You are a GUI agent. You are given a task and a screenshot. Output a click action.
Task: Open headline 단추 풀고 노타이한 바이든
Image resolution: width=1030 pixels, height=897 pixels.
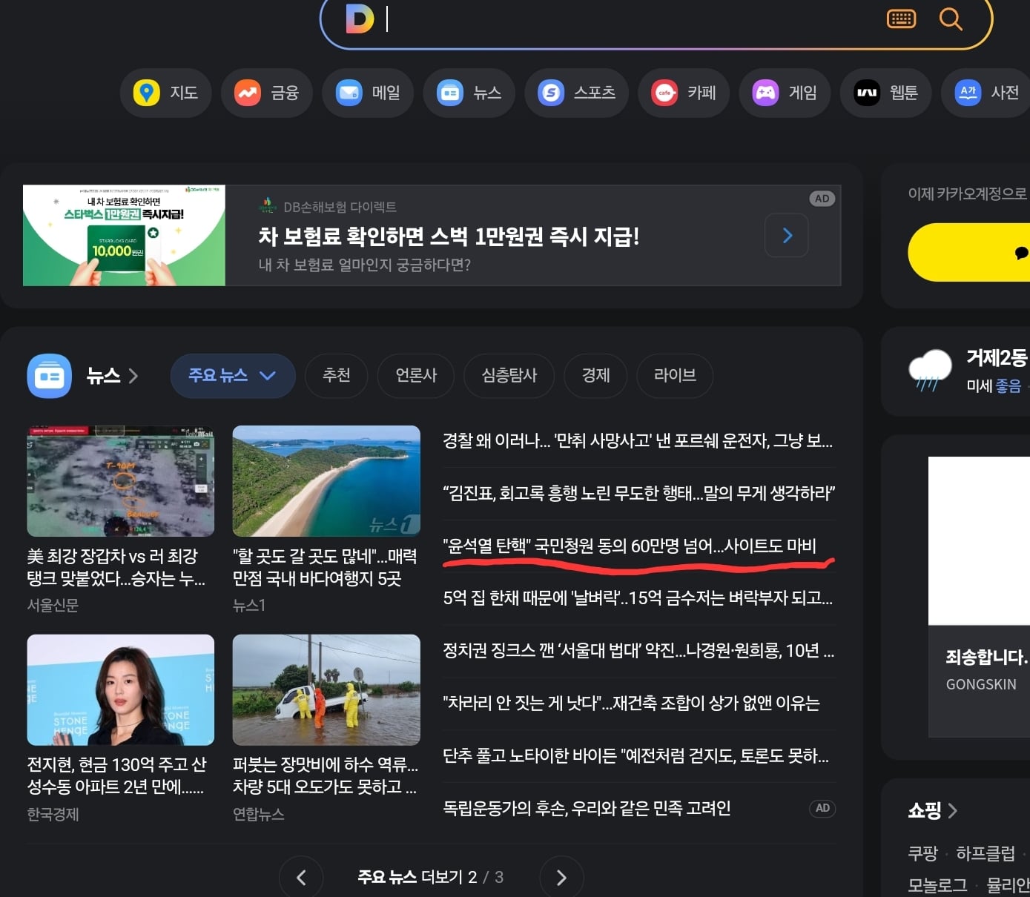pos(636,756)
